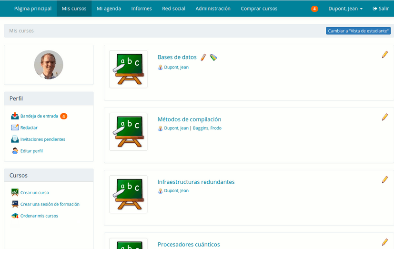This screenshot has width=394, height=257.
Task: Click the edit pencil for Procesadores cuánticos
Action: click(384, 242)
